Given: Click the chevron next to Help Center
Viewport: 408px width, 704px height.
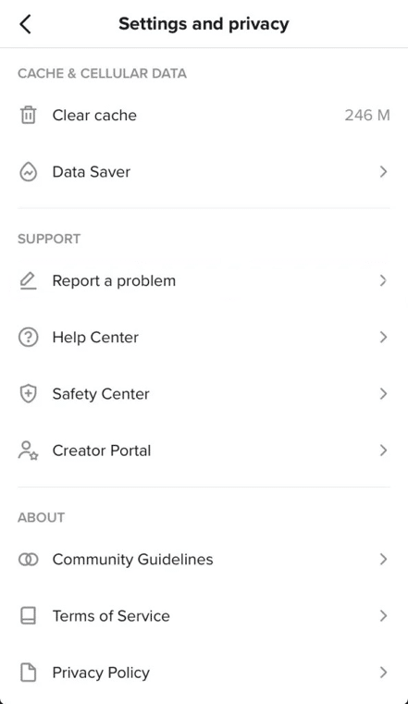Looking at the screenshot, I should click(383, 337).
